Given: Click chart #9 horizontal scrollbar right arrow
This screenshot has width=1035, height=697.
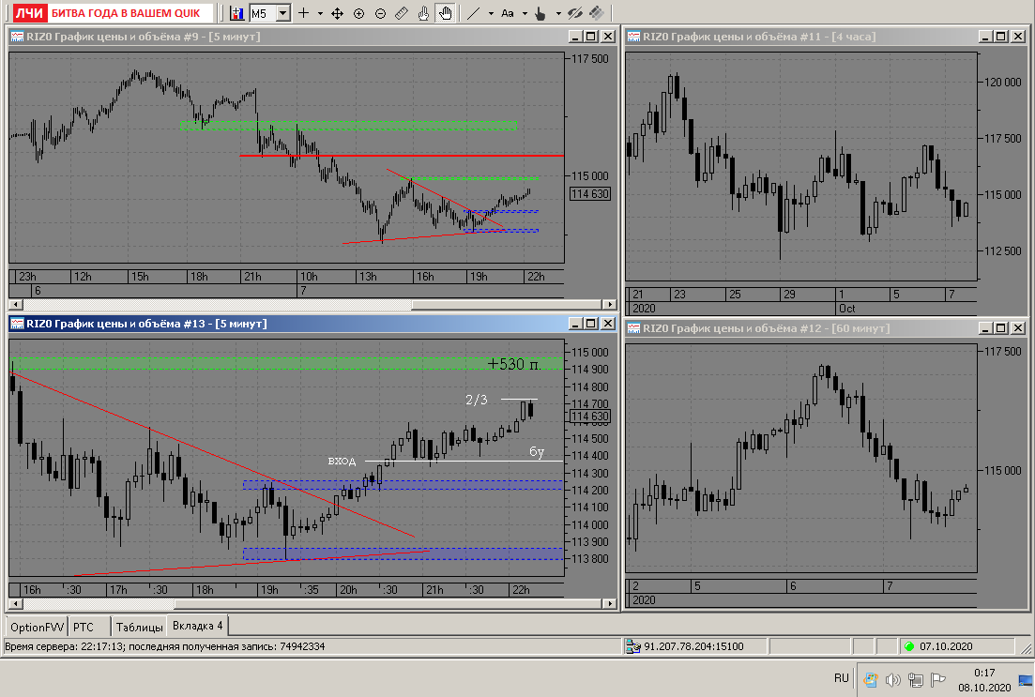Looking at the screenshot, I should [610, 305].
